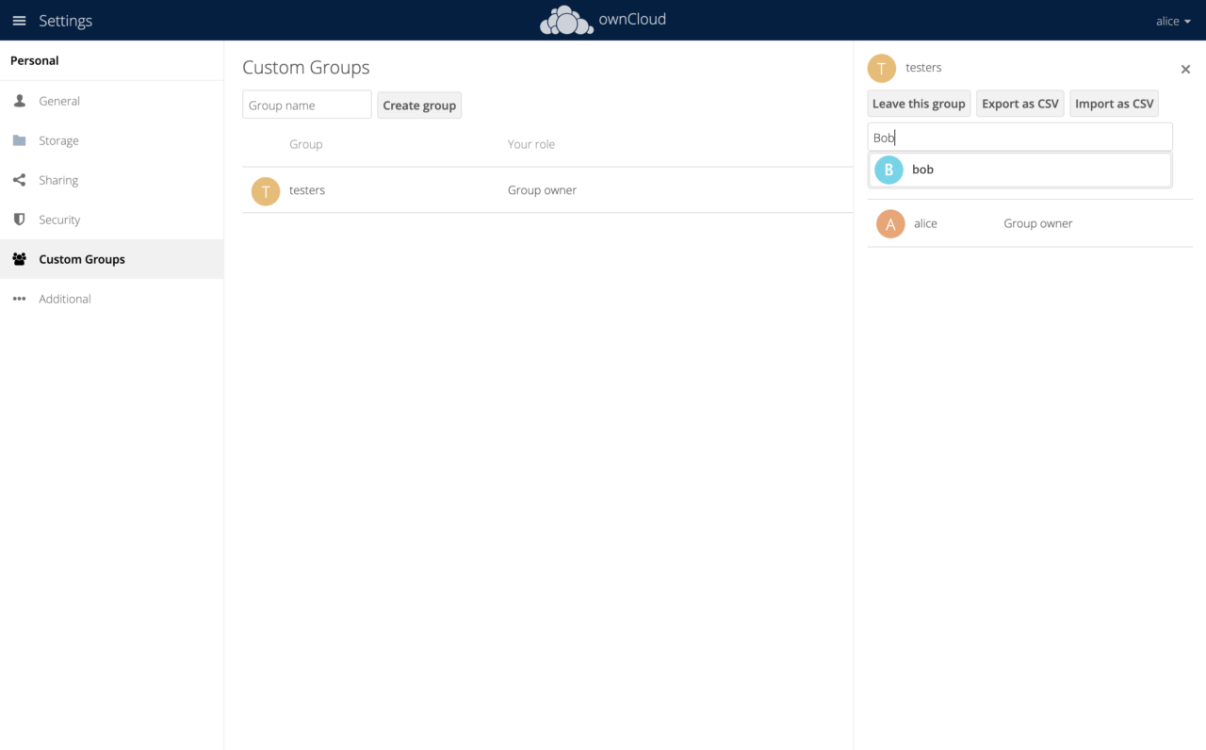Click bob's blue avatar in suggestions
1206x750 pixels.
pos(888,170)
